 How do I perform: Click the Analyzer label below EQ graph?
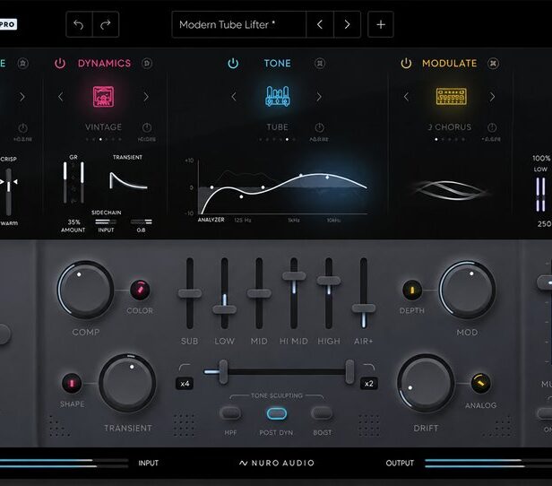click(x=211, y=220)
